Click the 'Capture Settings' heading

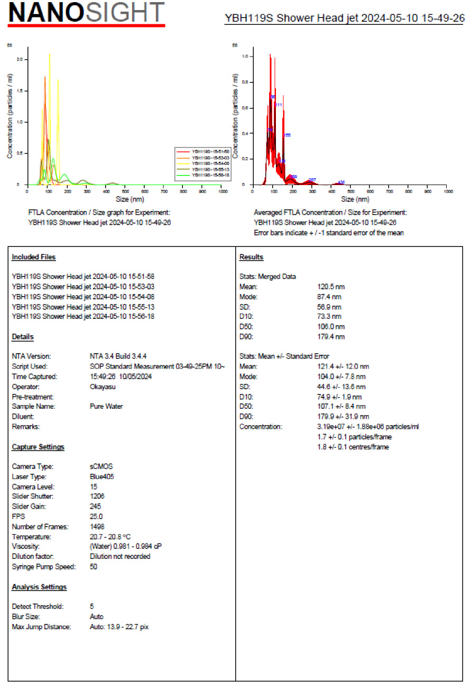tap(38, 447)
